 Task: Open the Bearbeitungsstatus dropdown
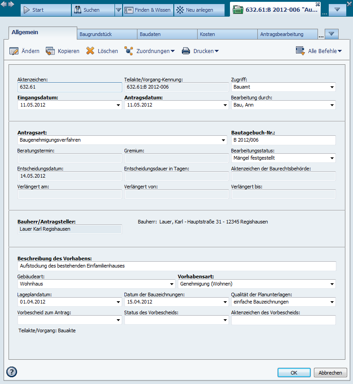[332, 158]
